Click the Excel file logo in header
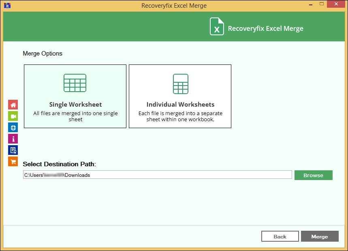Viewport: 348px width, 251px height. 217,26
